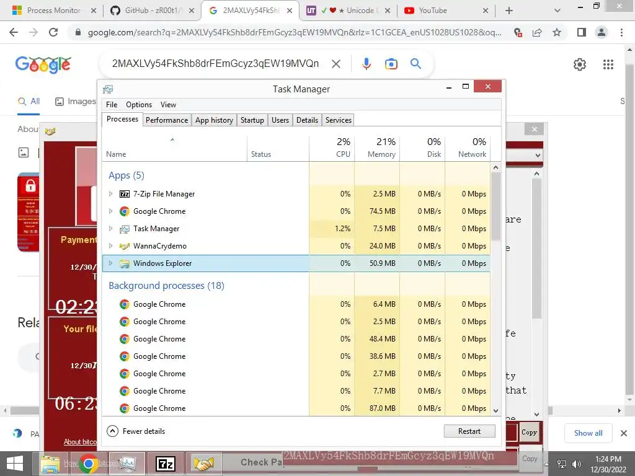This screenshot has width=635, height=476.
Task: Click the Chrome taskbar icon
Action: 88,464
